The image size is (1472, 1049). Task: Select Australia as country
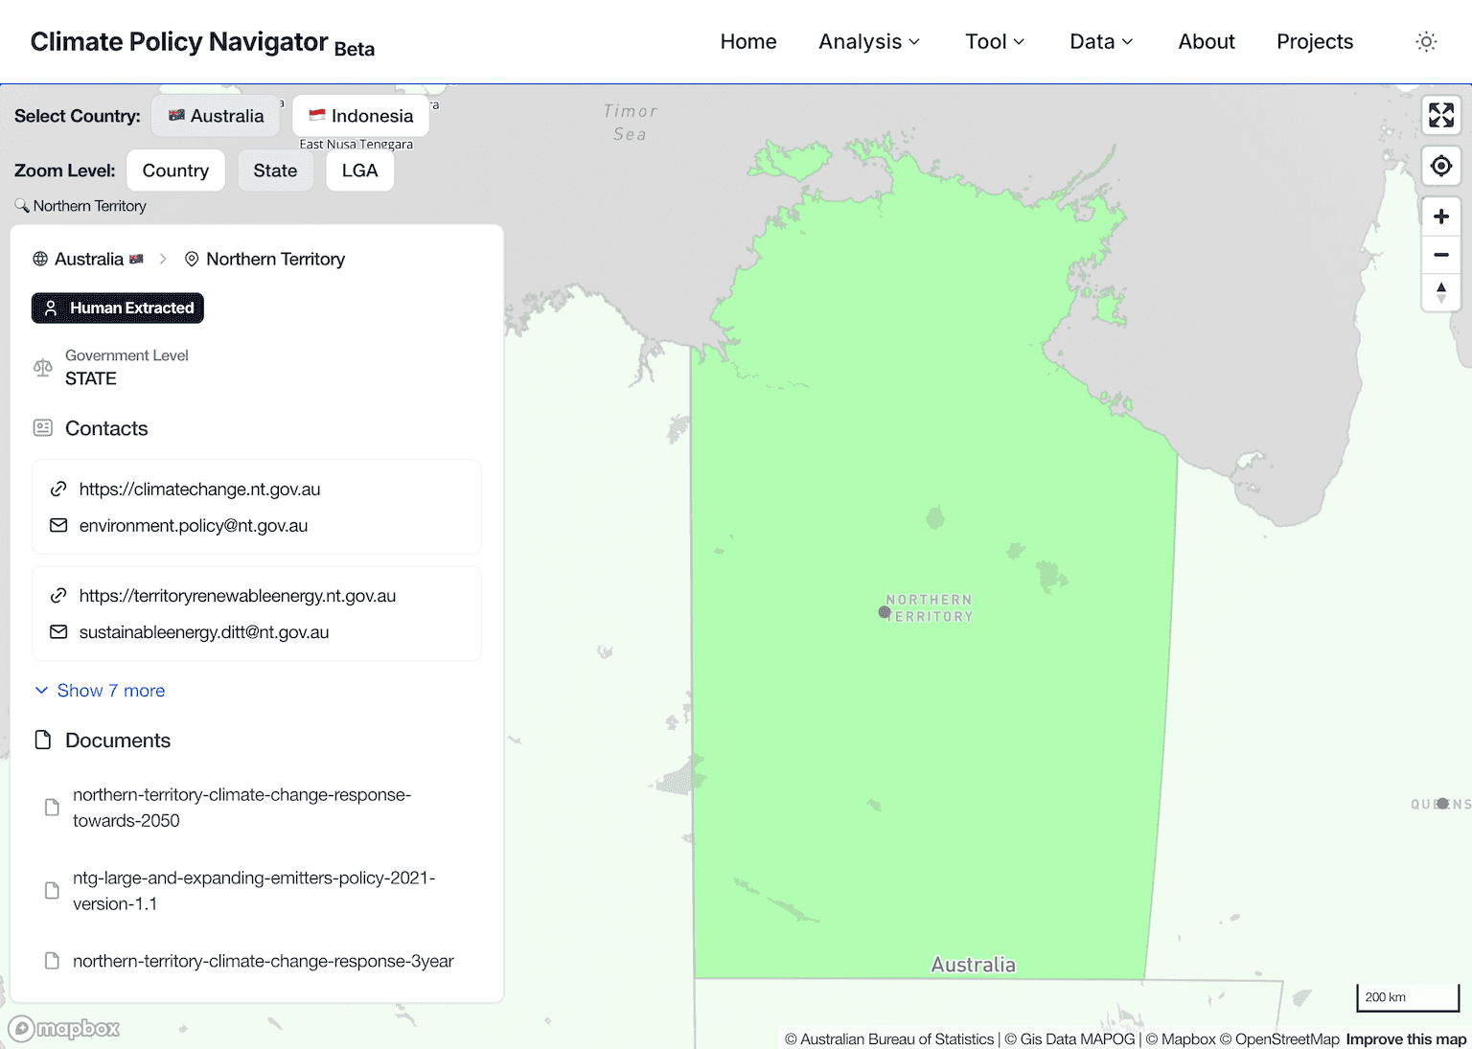[x=216, y=116]
